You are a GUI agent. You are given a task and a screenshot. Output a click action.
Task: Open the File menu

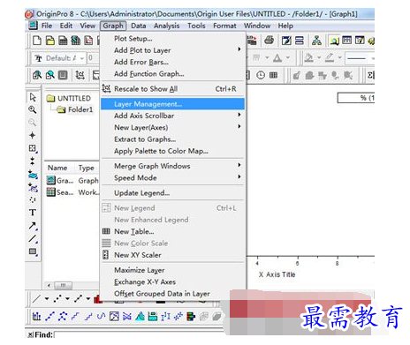tap(47, 26)
